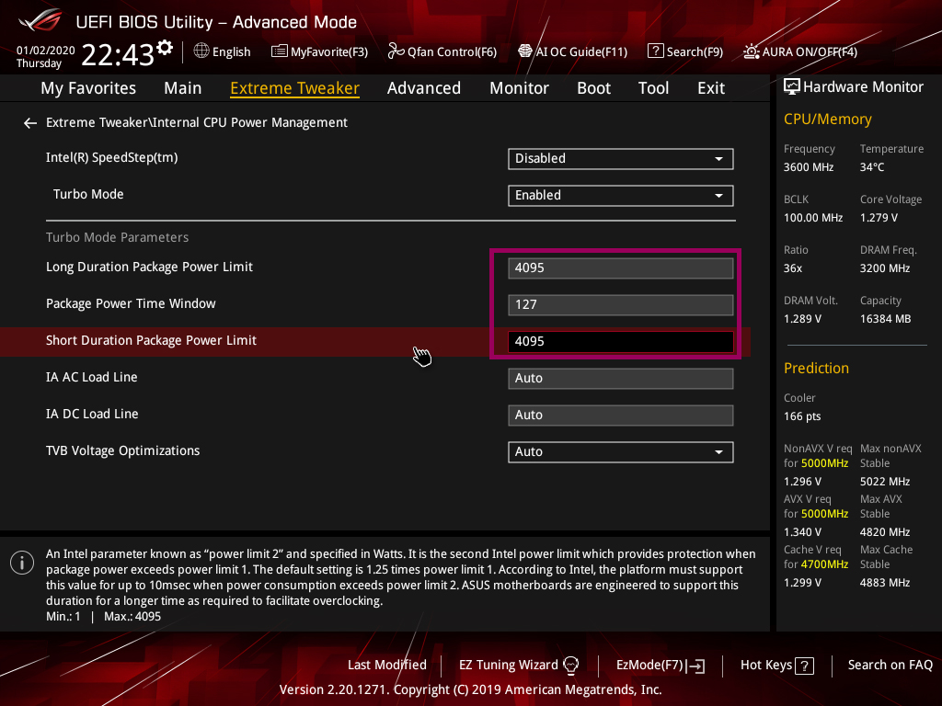942x706 pixels.
Task: Click the 16384 MB capacity value
Action: tap(885, 319)
